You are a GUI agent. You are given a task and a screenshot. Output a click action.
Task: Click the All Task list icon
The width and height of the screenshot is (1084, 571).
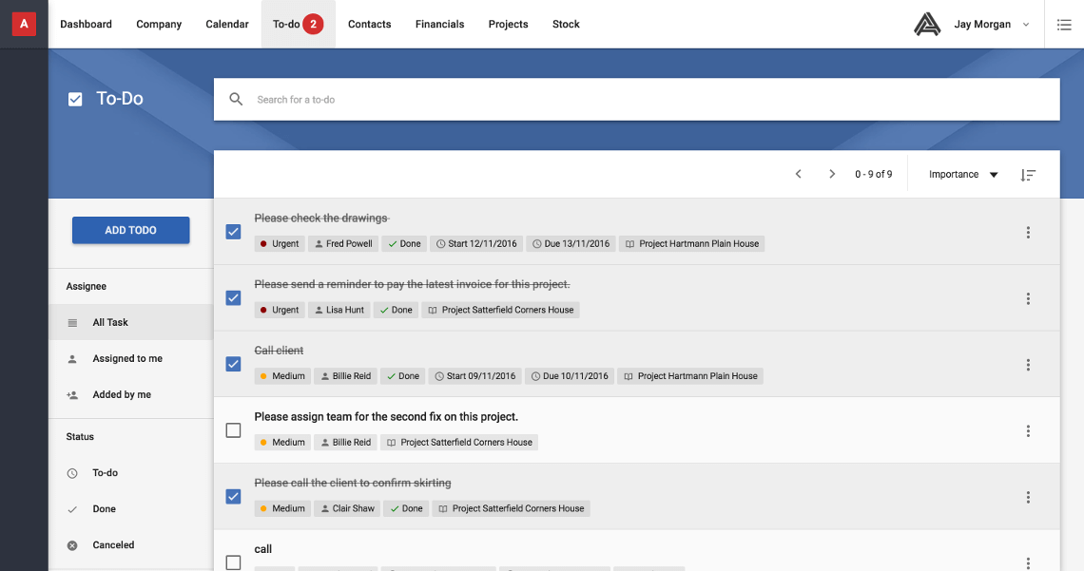tap(72, 322)
